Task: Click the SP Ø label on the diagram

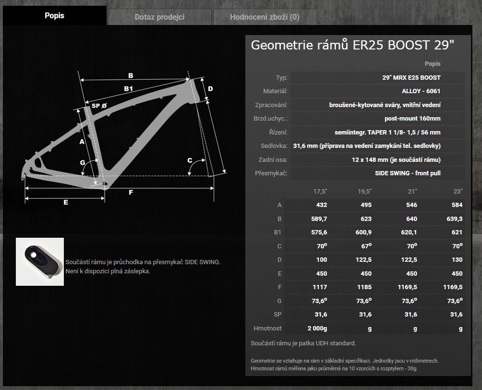Action: 99,106
